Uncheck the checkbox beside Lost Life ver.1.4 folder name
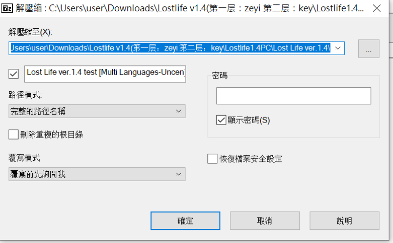This screenshot has width=393, height=243. click(x=14, y=74)
